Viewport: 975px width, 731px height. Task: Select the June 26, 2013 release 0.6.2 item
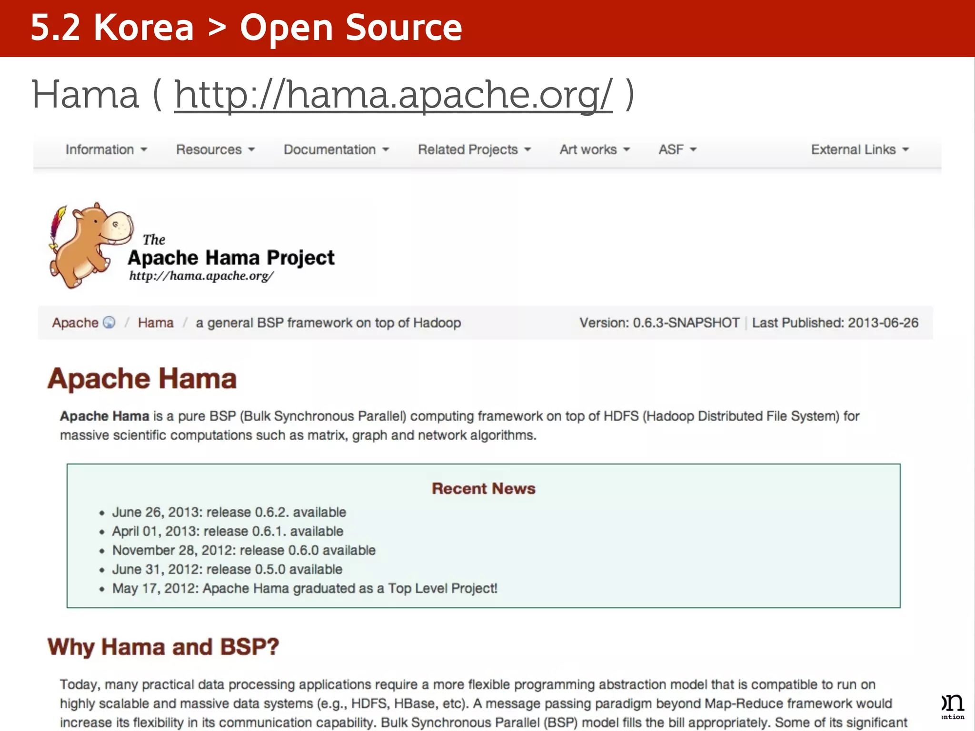tap(229, 512)
